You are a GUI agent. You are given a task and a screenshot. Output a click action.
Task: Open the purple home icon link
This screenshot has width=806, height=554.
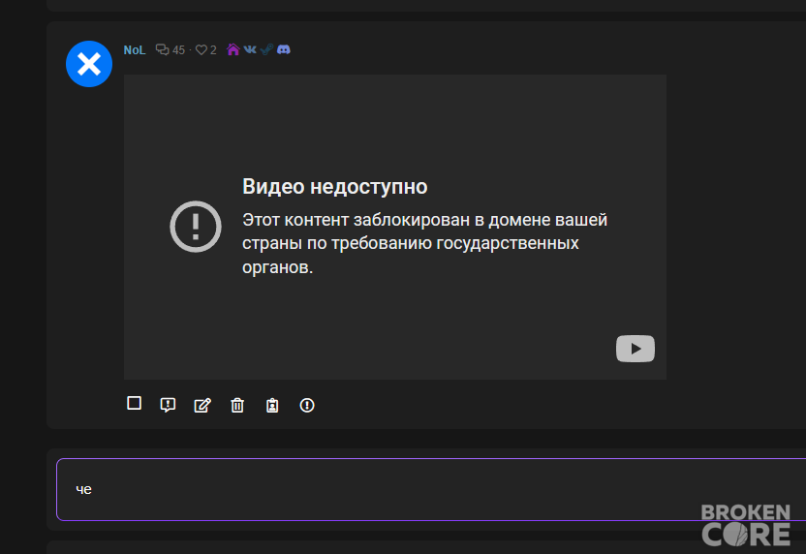(233, 49)
